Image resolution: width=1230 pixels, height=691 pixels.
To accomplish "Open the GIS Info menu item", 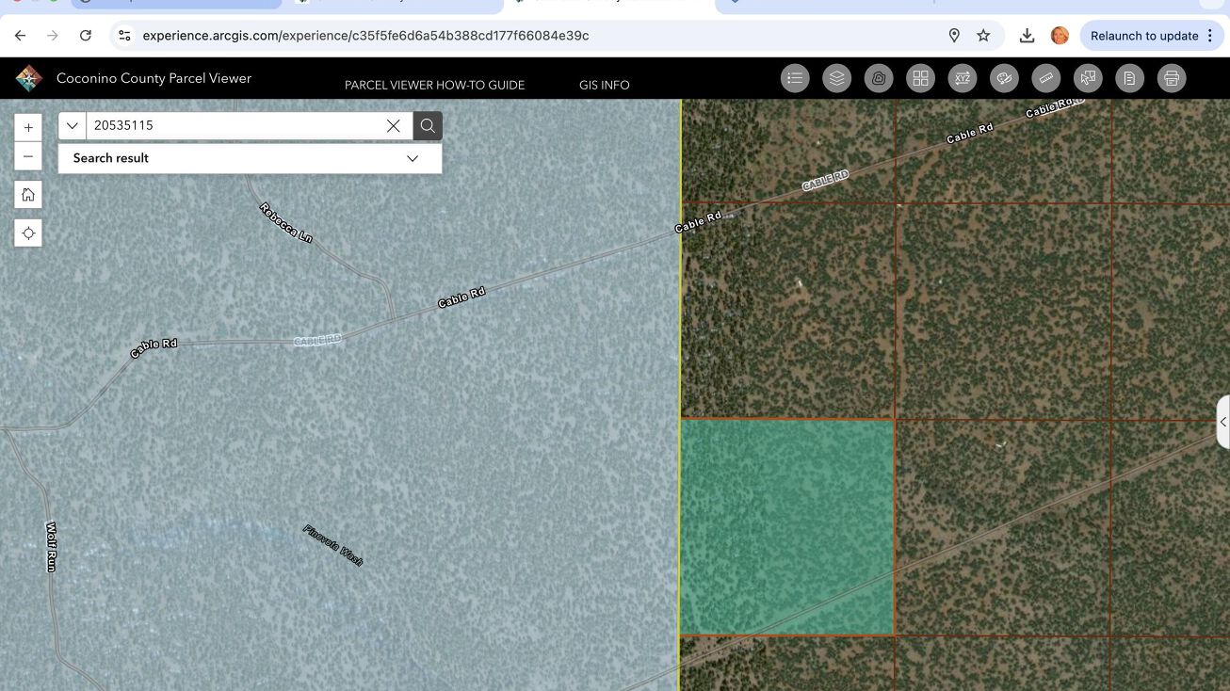I will tap(604, 85).
